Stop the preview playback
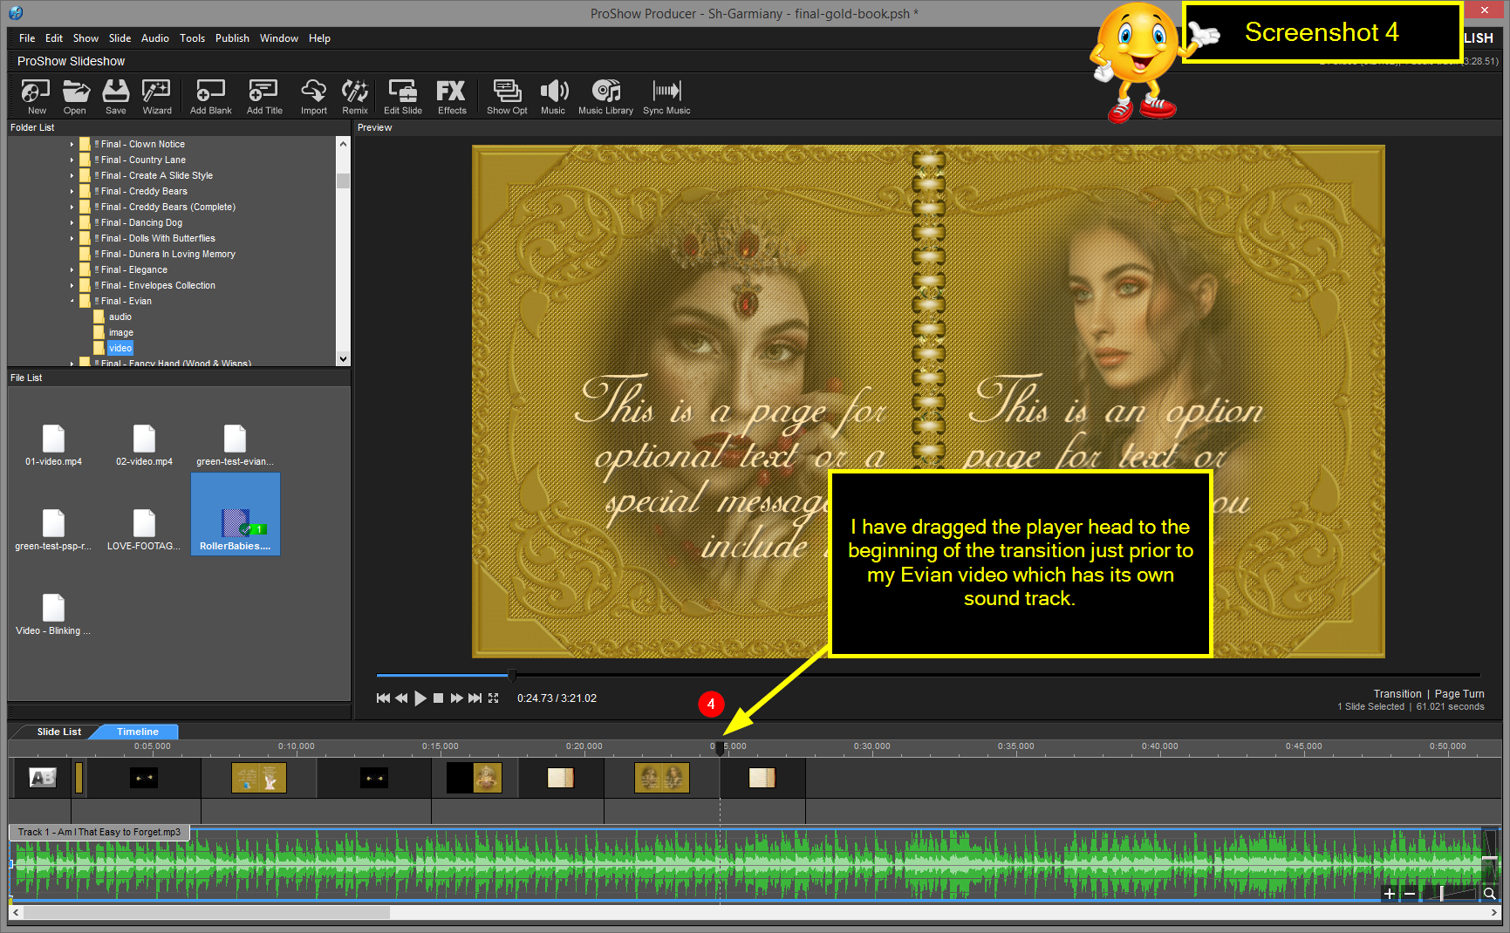Screen dimensions: 1510x933 coord(439,698)
